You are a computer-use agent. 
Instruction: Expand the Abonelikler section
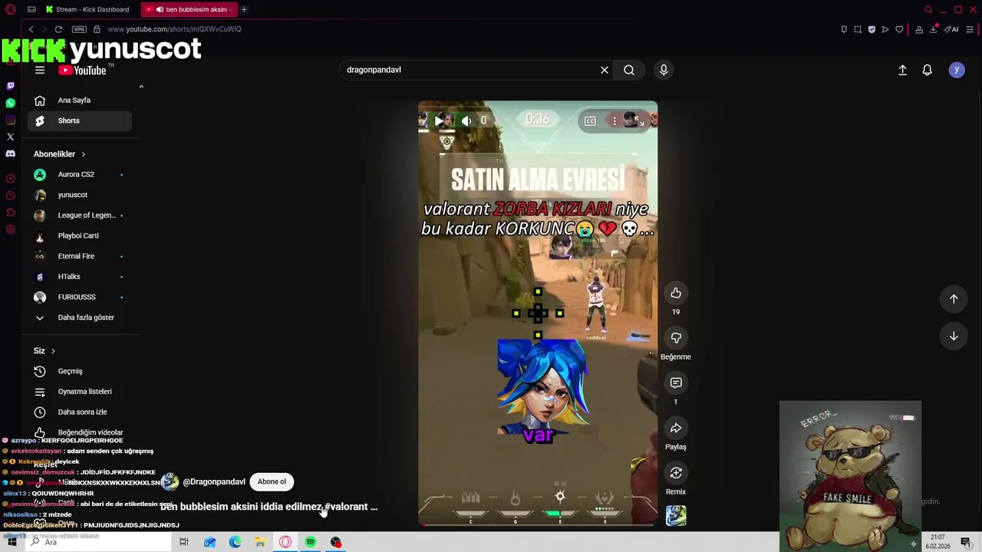pyautogui.click(x=60, y=154)
